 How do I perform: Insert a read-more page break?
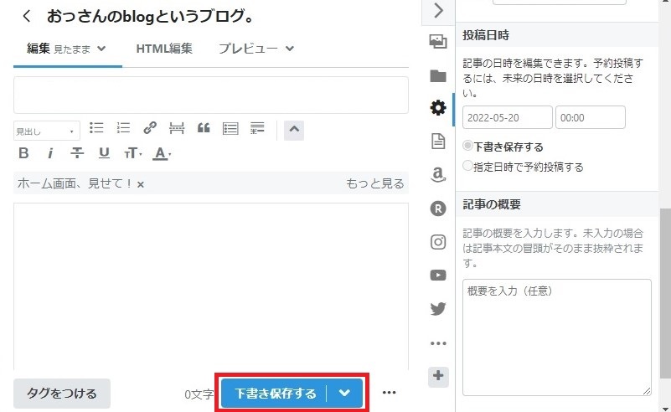177,127
